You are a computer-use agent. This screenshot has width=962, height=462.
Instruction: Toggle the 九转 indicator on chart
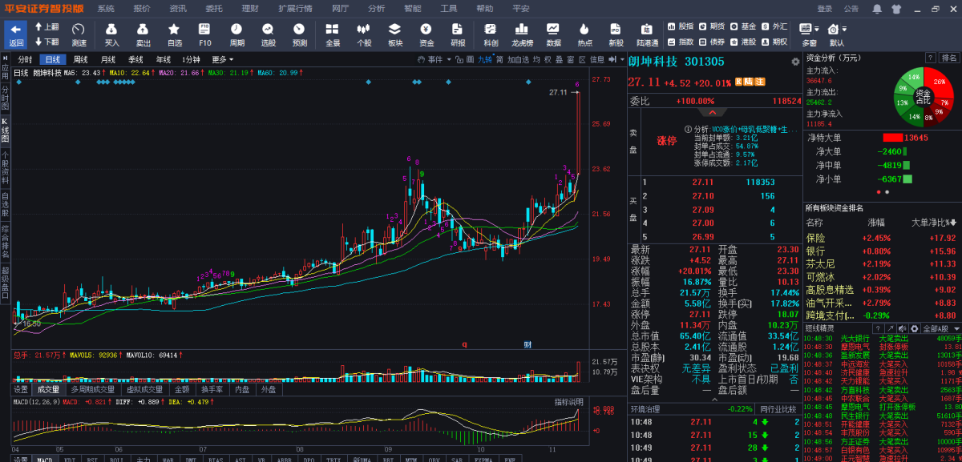[x=485, y=59]
